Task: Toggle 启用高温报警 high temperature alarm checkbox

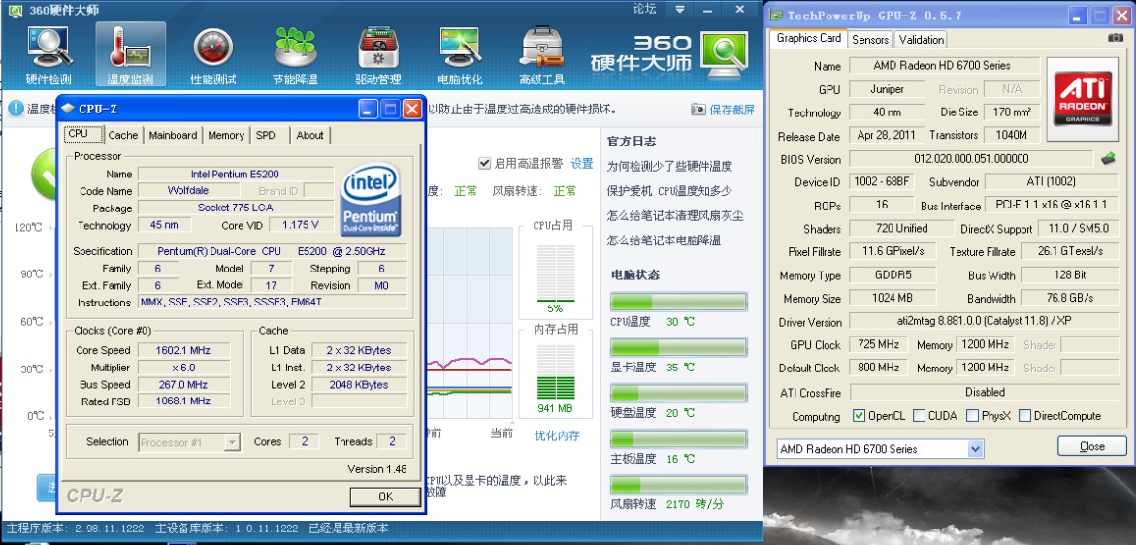Action: point(485,164)
